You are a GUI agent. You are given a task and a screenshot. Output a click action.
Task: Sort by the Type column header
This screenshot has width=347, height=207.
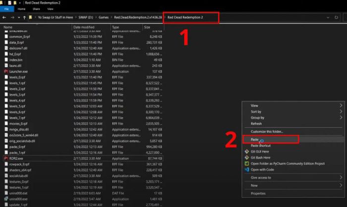pyautogui.click(x=116, y=27)
